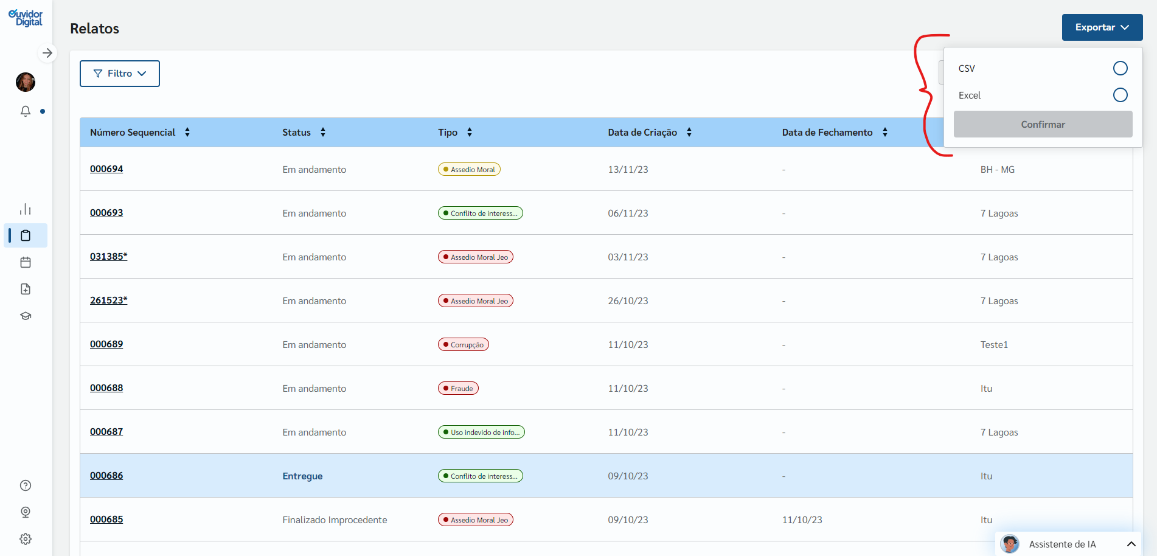Click the Conflito de interess tag on 000693
The height and width of the screenshot is (556, 1157).
tap(481, 214)
